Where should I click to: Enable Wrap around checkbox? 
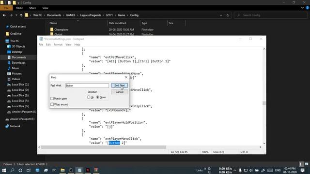pyautogui.click(x=52, y=104)
